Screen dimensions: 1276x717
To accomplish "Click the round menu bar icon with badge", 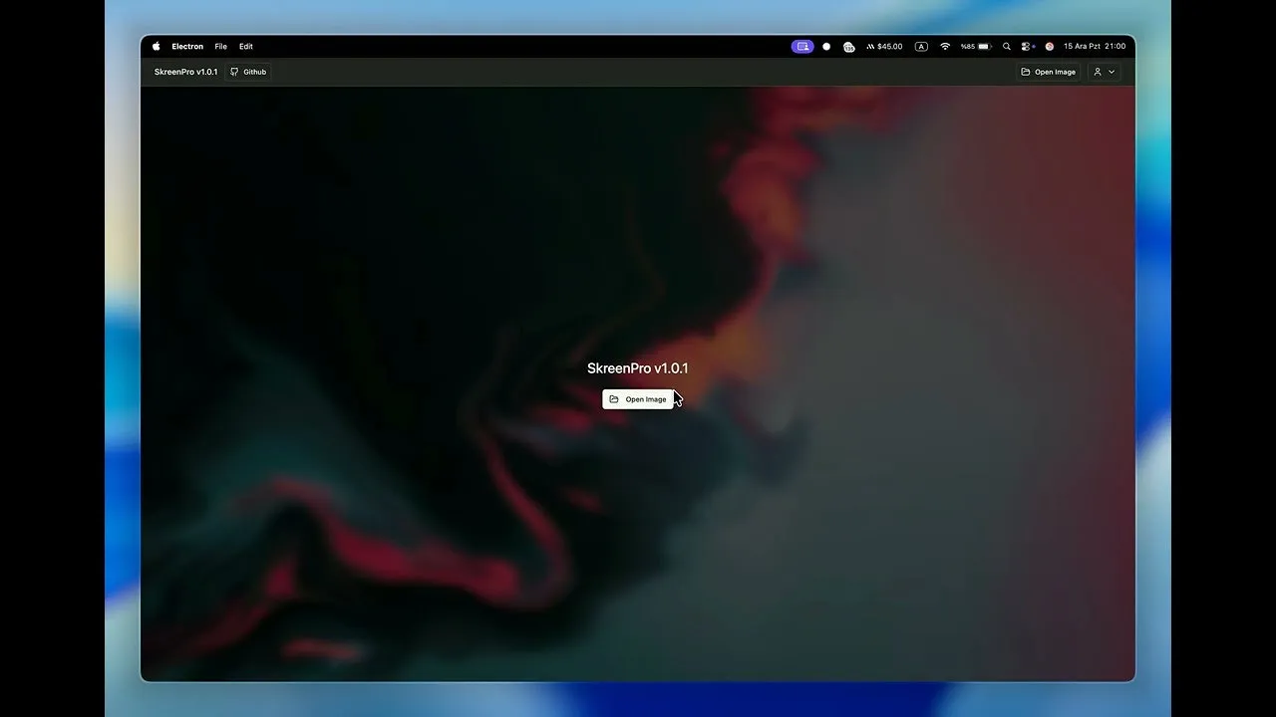I will point(849,47).
